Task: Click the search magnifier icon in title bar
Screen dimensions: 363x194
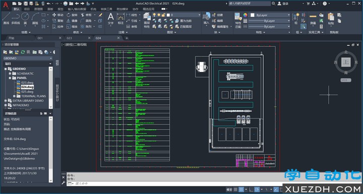Action: [273, 4]
